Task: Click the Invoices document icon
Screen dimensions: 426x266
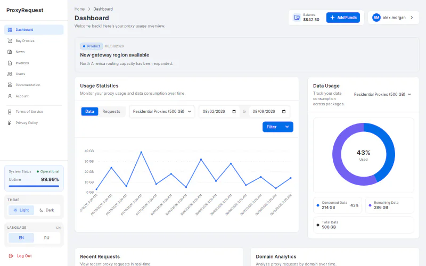Action: pos(10,63)
